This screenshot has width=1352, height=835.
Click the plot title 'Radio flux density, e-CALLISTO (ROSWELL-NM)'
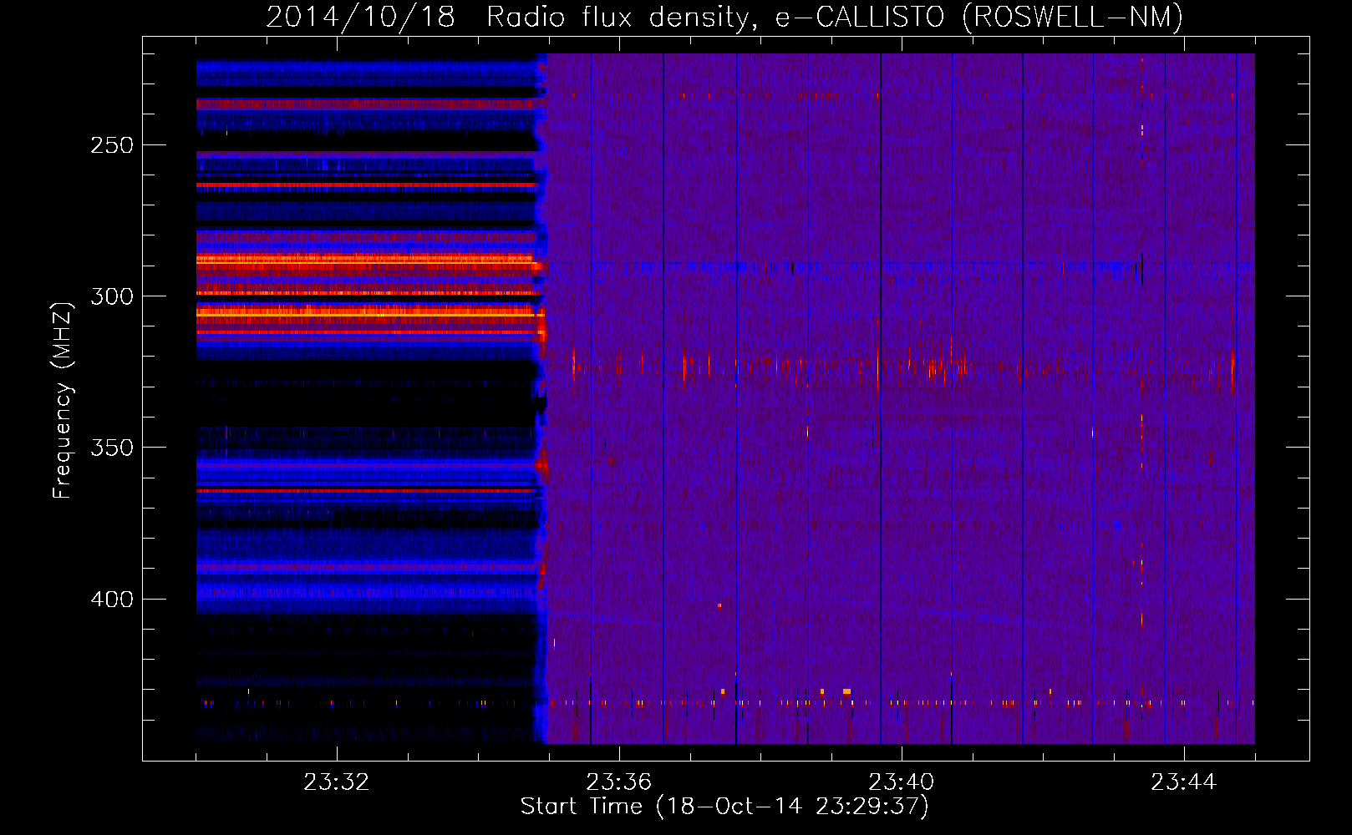tap(835, 17)
